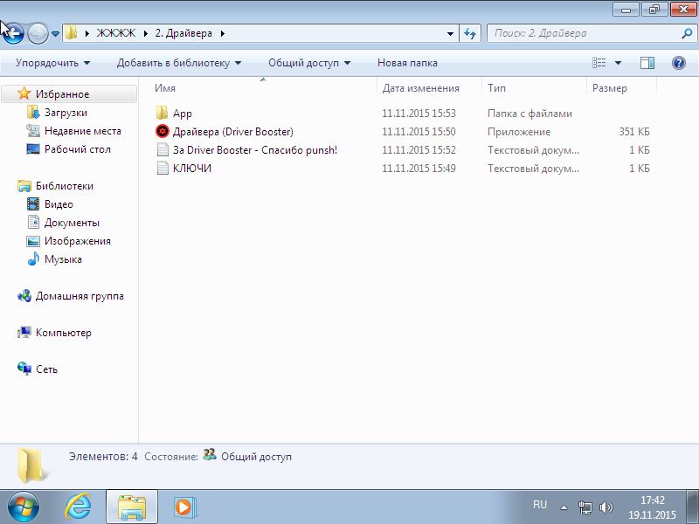Click the RU language indicator
Screen dimensions: 699x524
coord(539,505)
